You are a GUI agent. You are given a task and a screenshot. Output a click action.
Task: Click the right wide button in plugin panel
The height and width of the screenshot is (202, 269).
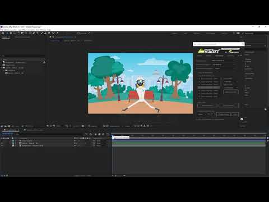click(x=229, y=105)
